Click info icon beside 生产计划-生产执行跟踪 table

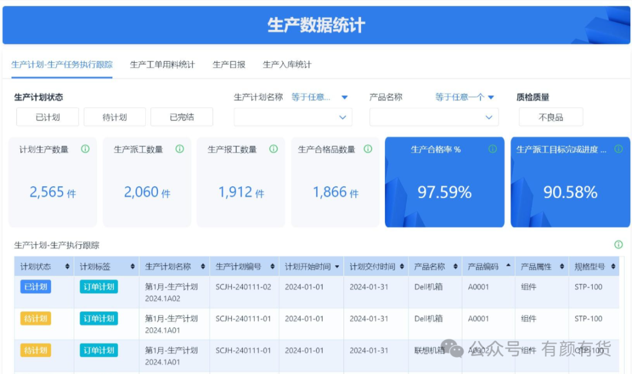point(619,245)
